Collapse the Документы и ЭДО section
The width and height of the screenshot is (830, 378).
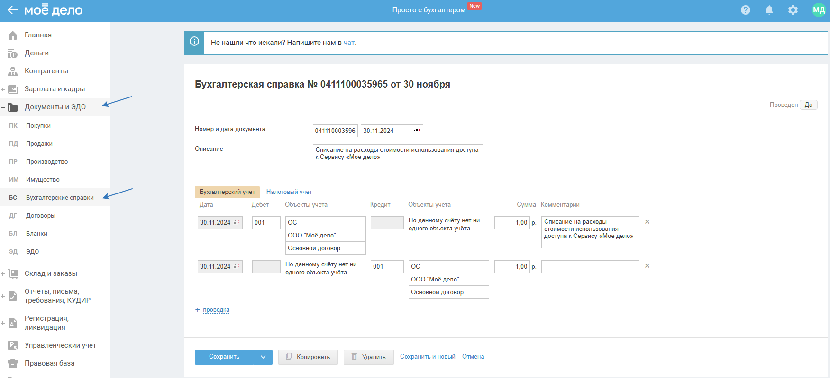click(3, 107)
